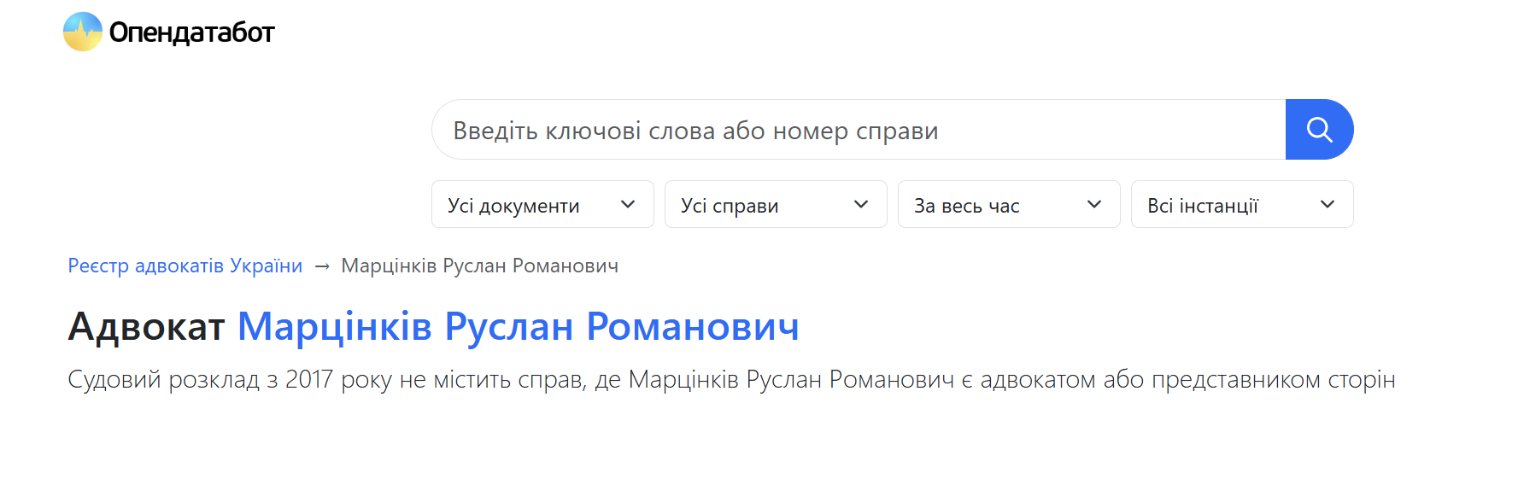Viewport: 1524px width, 479px height.
Task: Open the Усі документи dropdown
Action: [x=542, y=204]
